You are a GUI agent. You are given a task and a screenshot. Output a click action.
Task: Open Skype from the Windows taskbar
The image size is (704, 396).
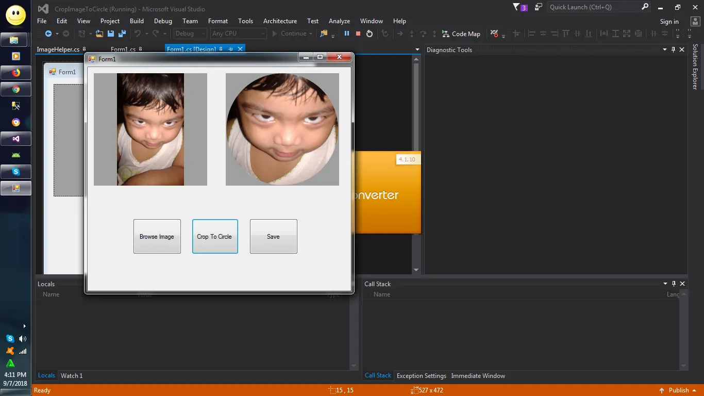coord(16,172)
